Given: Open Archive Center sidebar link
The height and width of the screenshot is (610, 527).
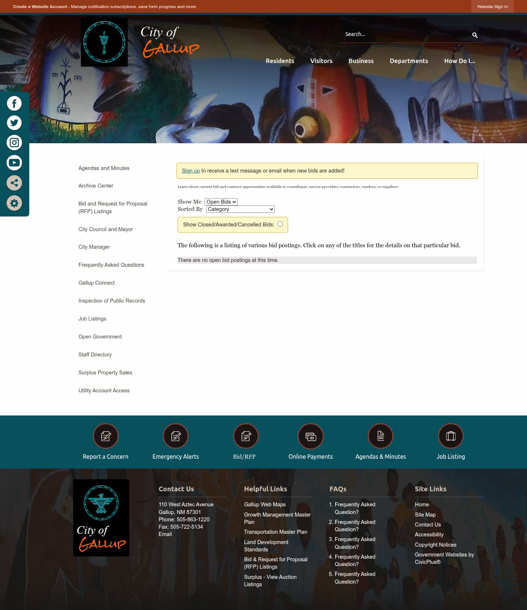Looking at the screenshot, I should pos(96,186).
